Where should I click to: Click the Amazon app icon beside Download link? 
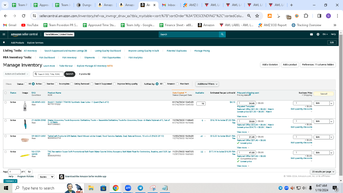tap(62, 177)
